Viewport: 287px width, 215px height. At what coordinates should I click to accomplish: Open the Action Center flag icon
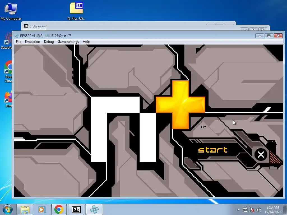point(252,210)
